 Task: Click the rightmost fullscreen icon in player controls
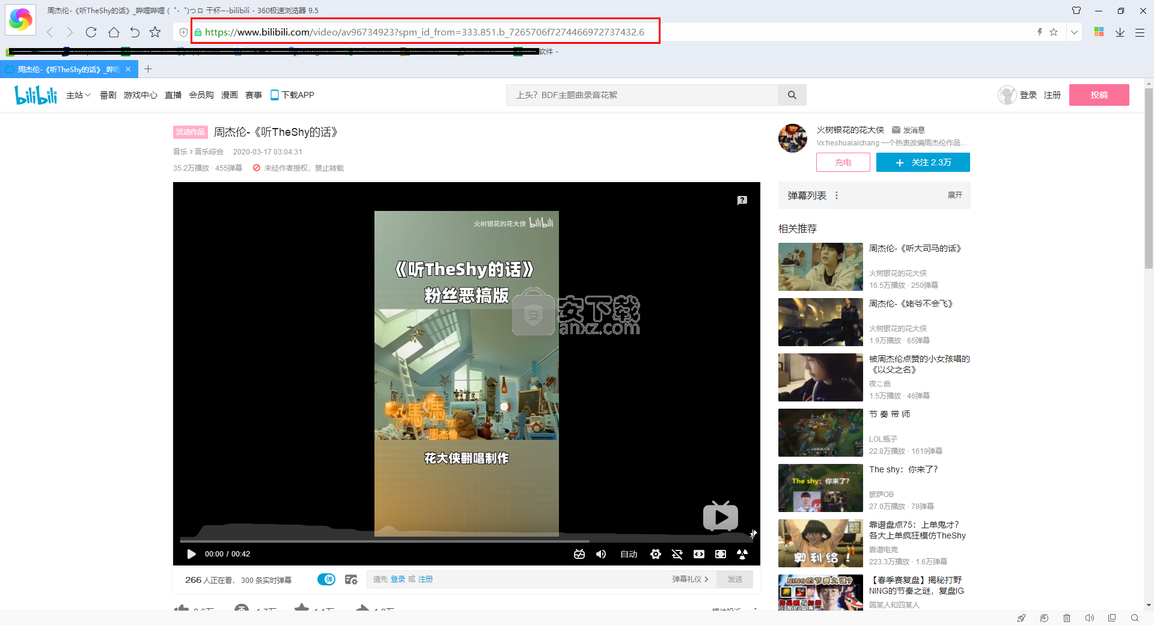[x=742, y=554]
